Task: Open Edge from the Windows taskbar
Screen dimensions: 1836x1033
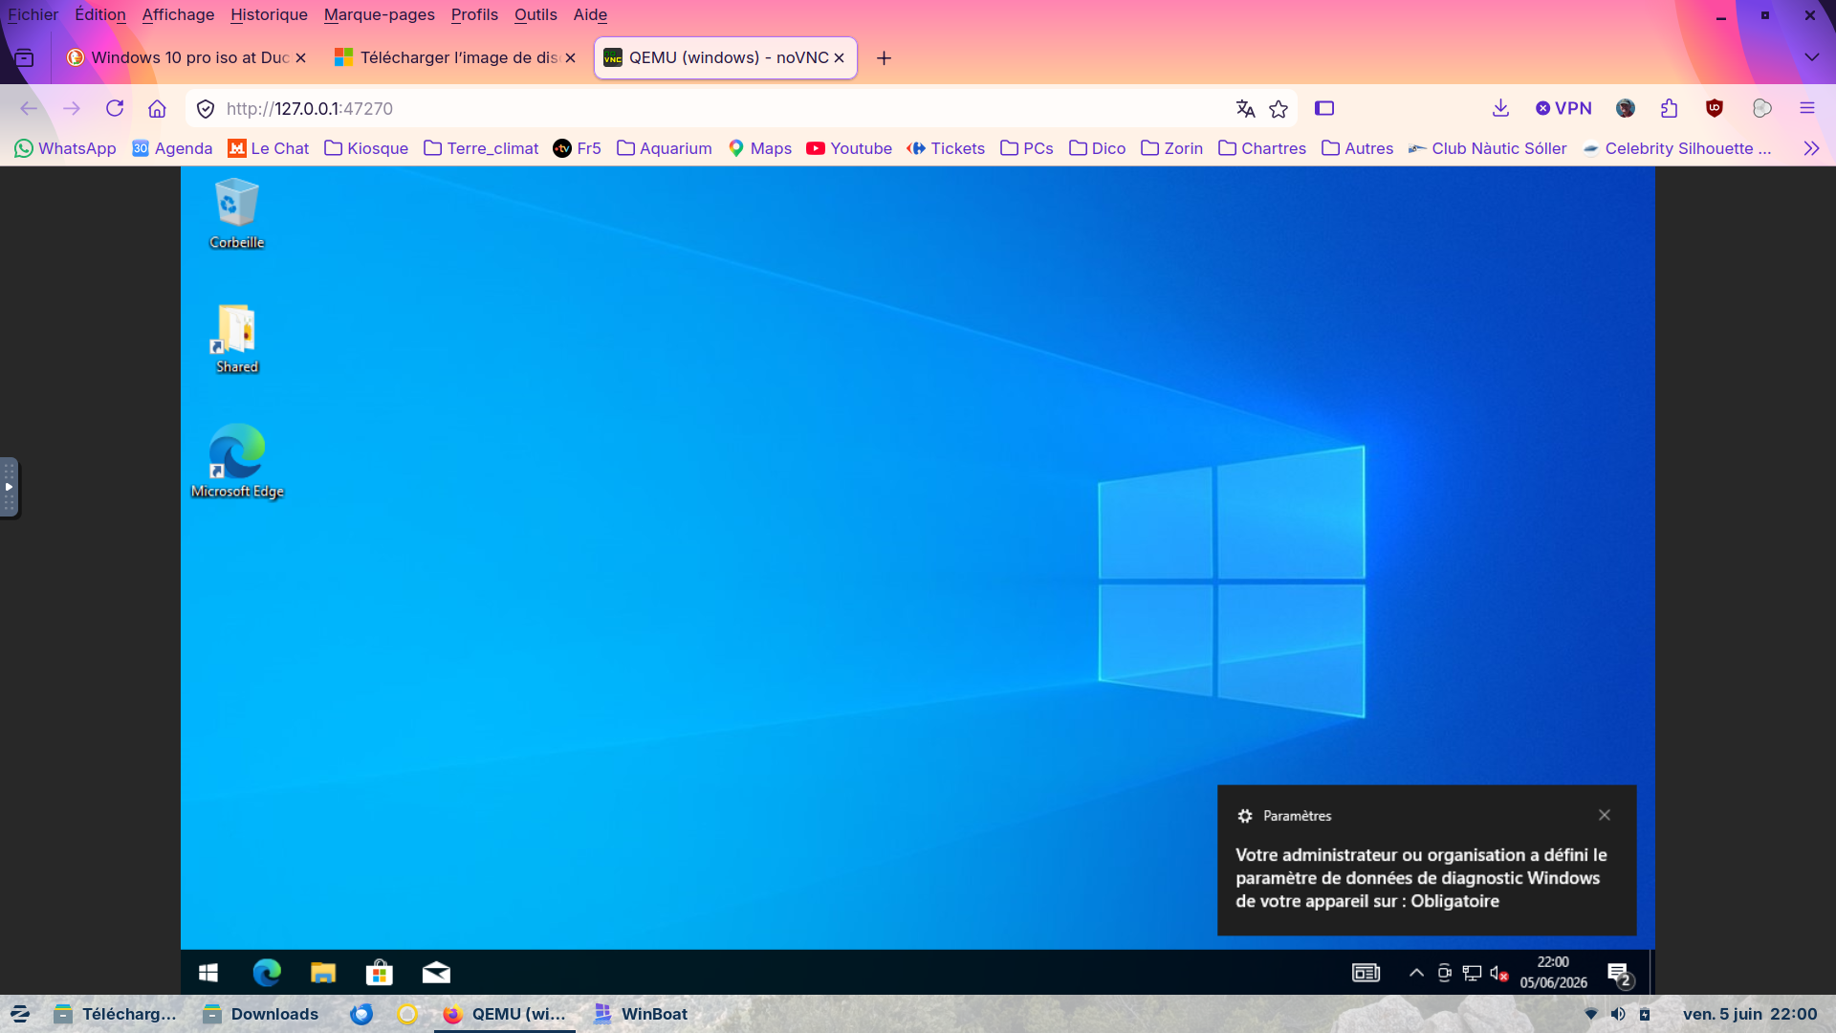Action: click(x=267, y=973)
